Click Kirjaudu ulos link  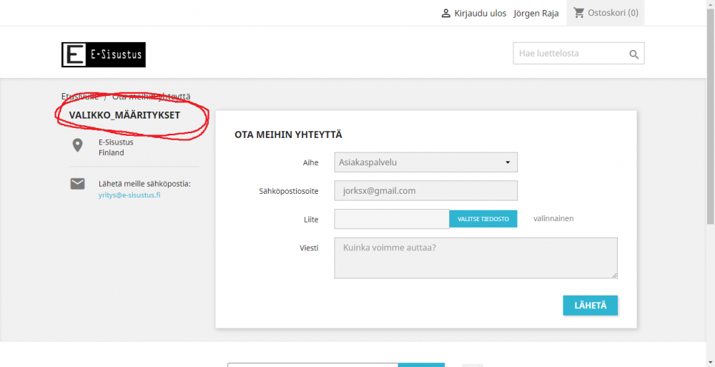point(480,14)
